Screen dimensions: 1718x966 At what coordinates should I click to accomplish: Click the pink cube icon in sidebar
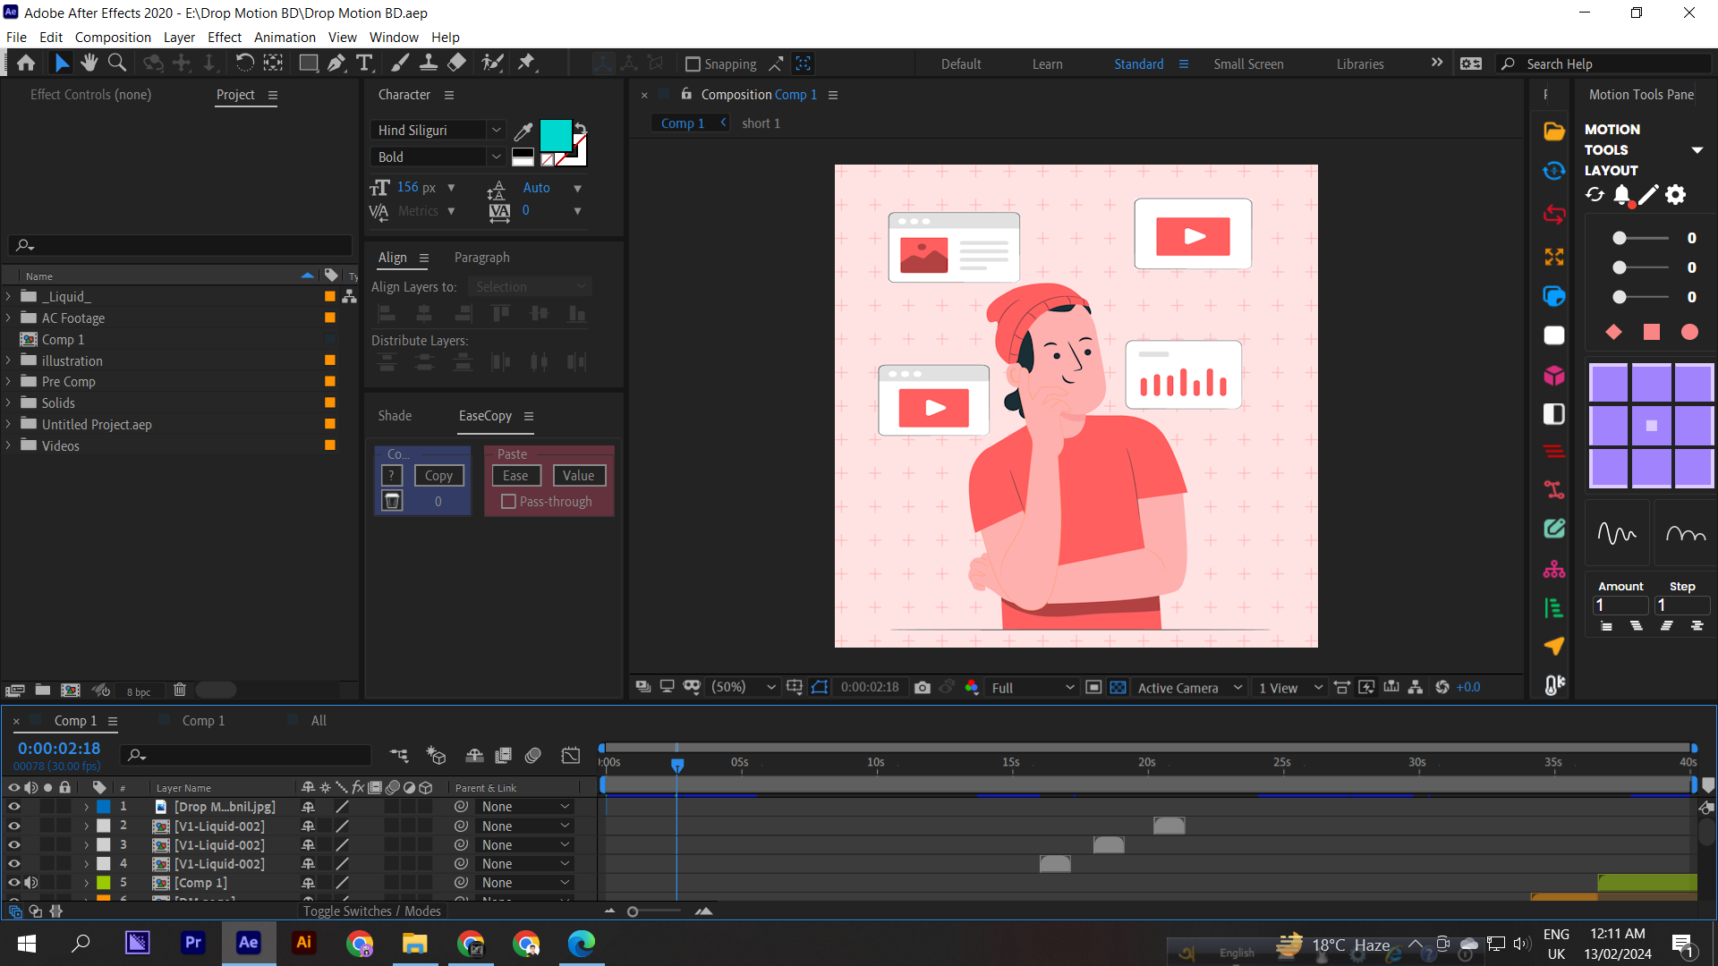point(1554,376)
